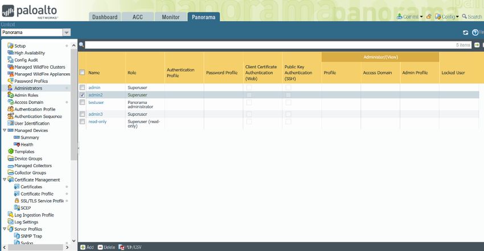Open the Device Groups icon
Image resolution: width=484 pixels, height=251 pixels.
click(x=10, y=158)
